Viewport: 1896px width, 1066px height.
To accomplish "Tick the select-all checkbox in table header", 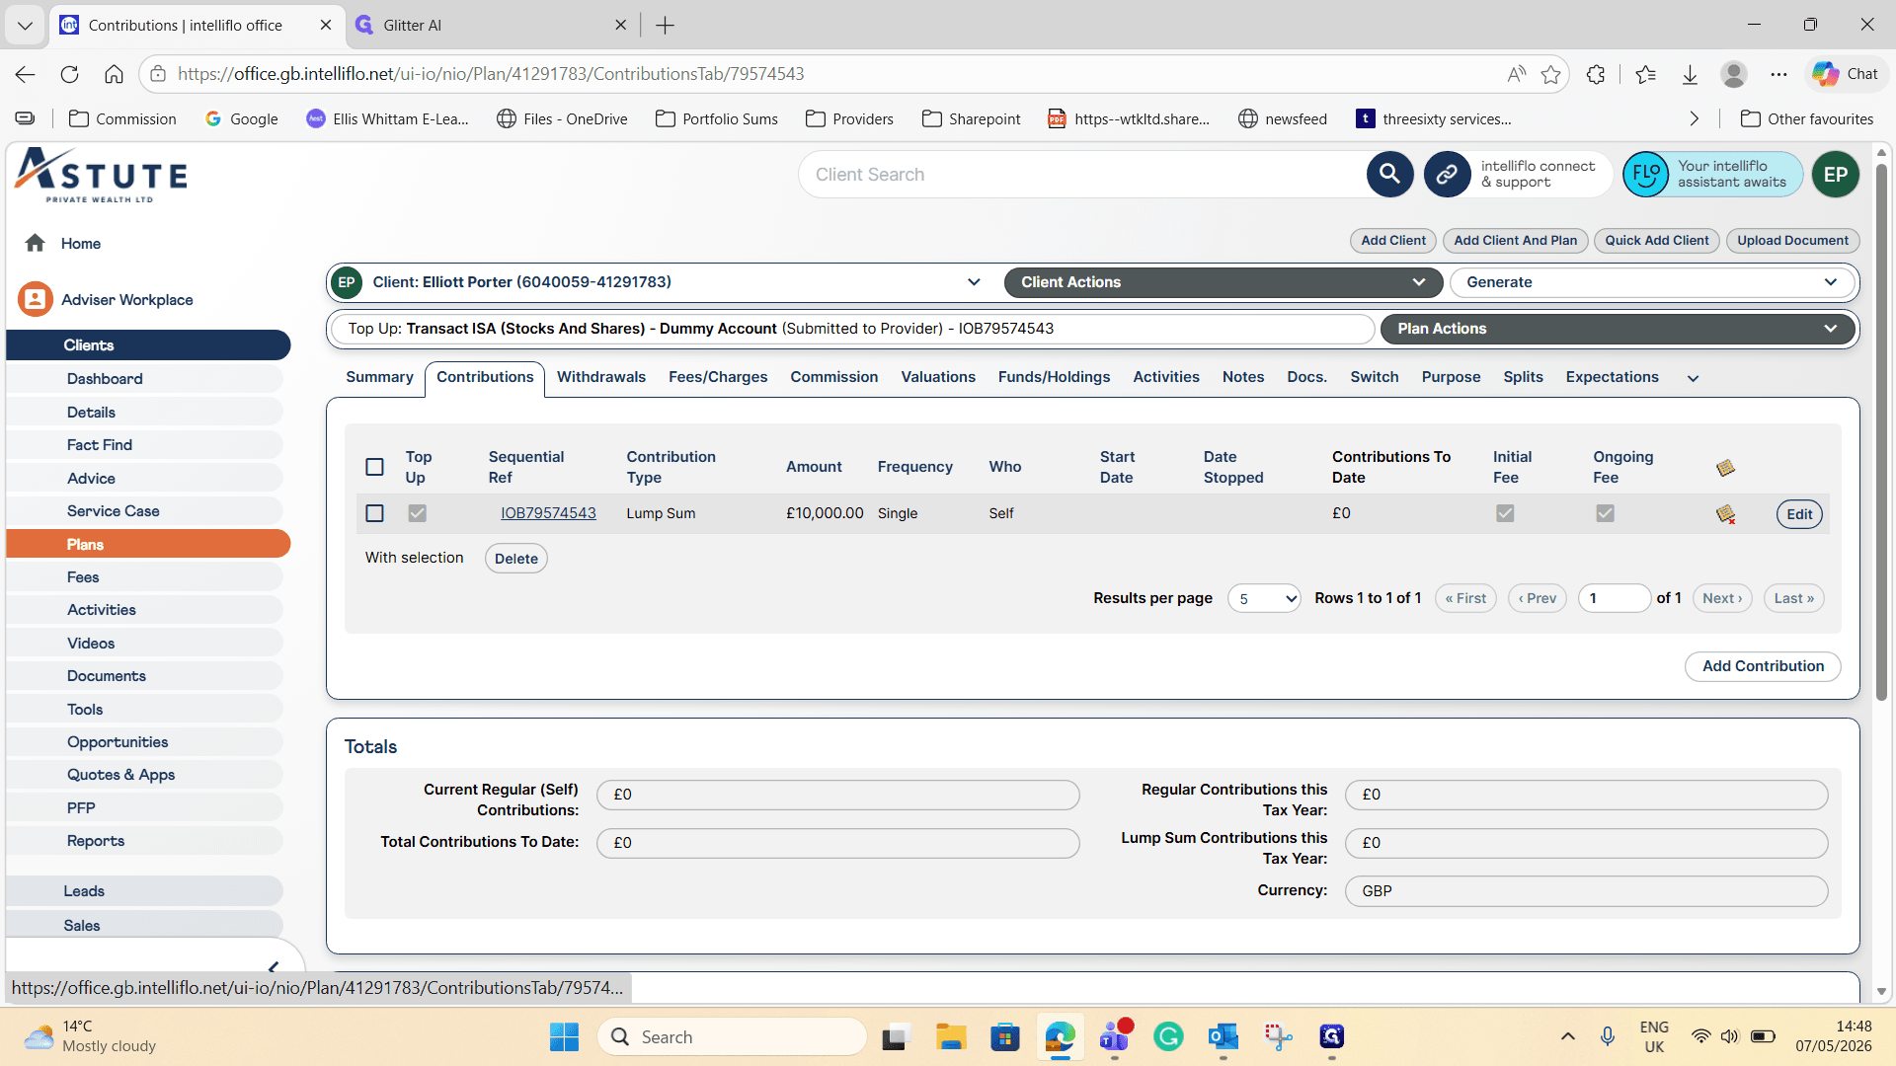I will [374, 467].
